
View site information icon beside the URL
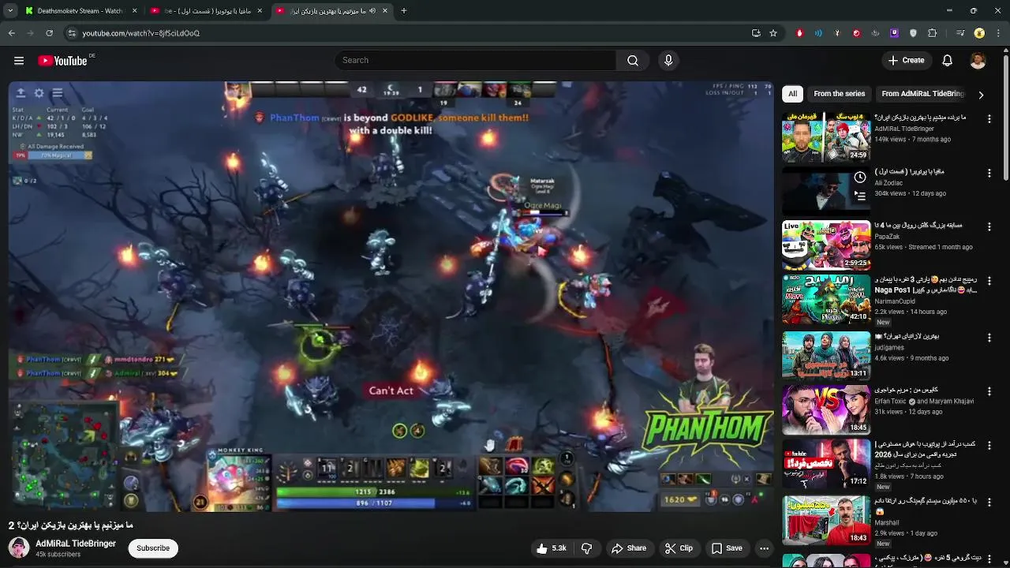(x=72, y=33)
